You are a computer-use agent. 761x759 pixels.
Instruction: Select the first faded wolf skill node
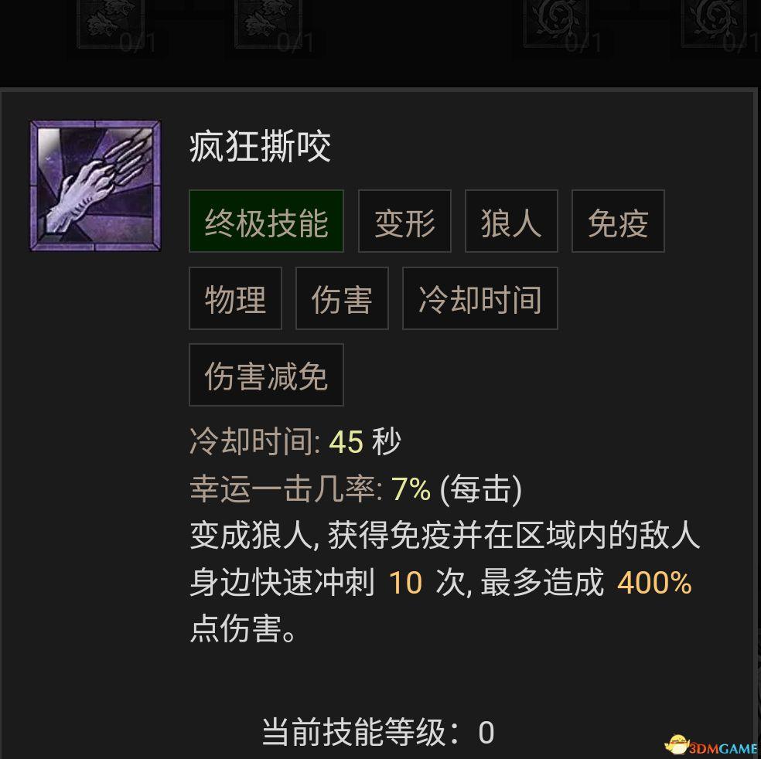[x=111, y=24]
